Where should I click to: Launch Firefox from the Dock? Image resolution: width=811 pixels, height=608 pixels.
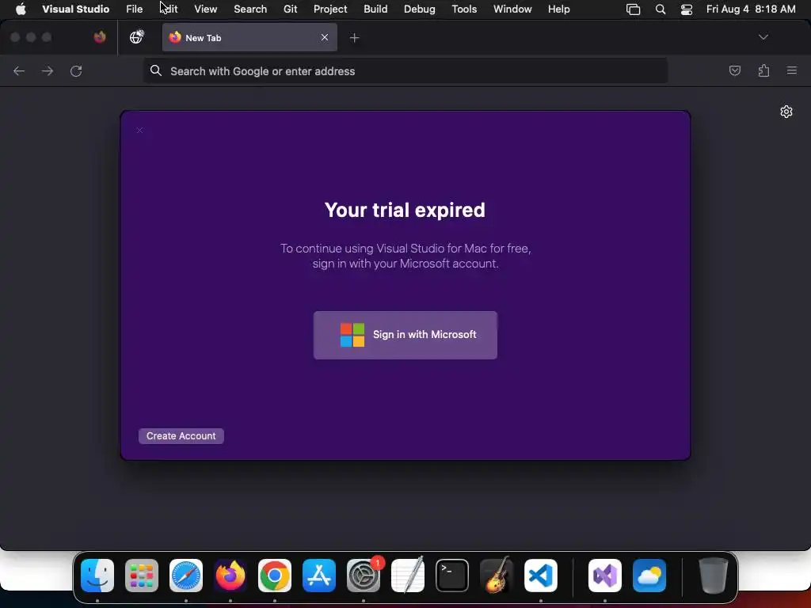pyautogui.click(x=230, y=576)
